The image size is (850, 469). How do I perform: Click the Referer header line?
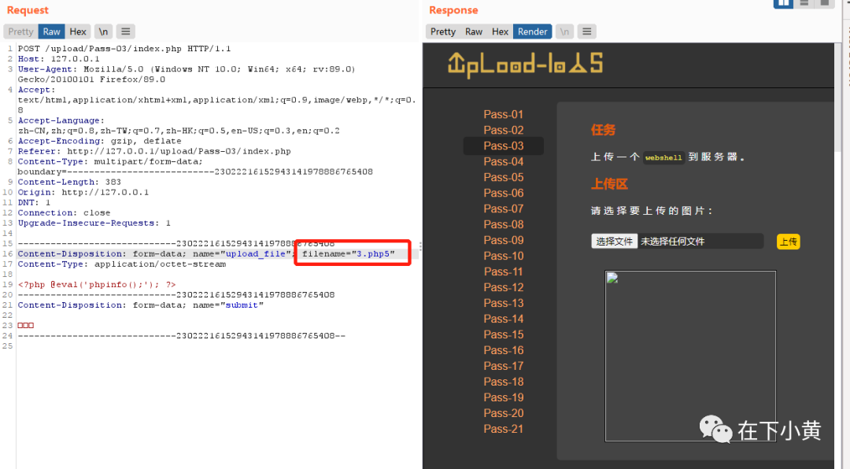154,151
